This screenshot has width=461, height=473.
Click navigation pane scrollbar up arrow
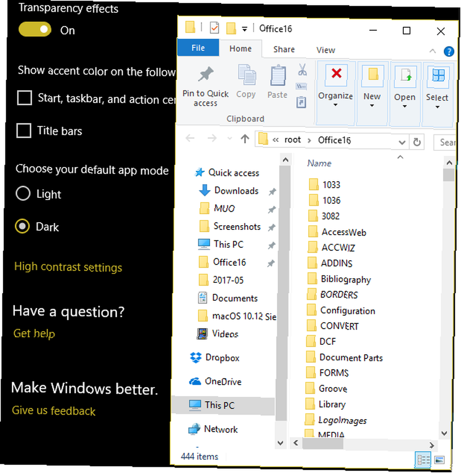pos(285,159)
